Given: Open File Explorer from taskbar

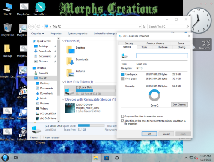Looking at the screenshot, I should click(x=96, y=158).
